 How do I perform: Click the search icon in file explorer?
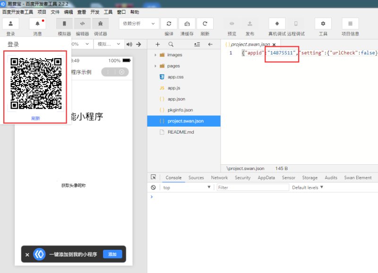(x=171, y=44)
